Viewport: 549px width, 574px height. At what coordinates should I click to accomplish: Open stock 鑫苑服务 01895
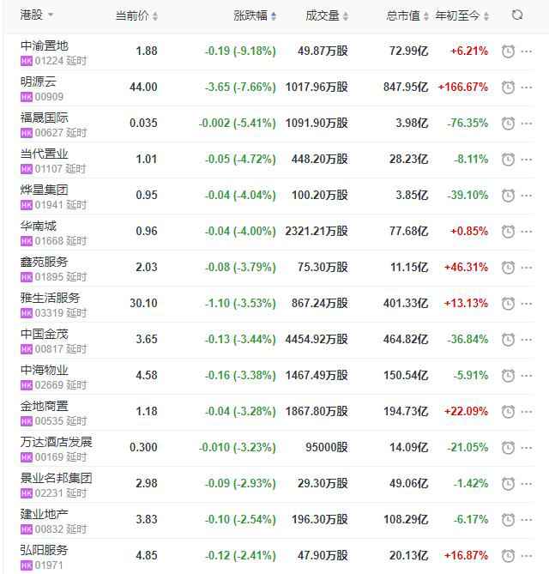tap(53, 269)
